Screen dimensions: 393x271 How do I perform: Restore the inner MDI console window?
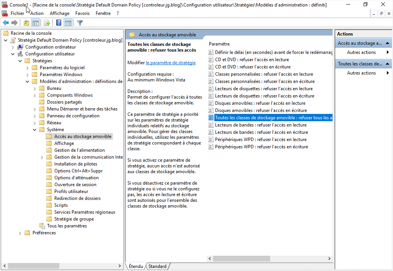pyautogui.click(x=381, y=14)
